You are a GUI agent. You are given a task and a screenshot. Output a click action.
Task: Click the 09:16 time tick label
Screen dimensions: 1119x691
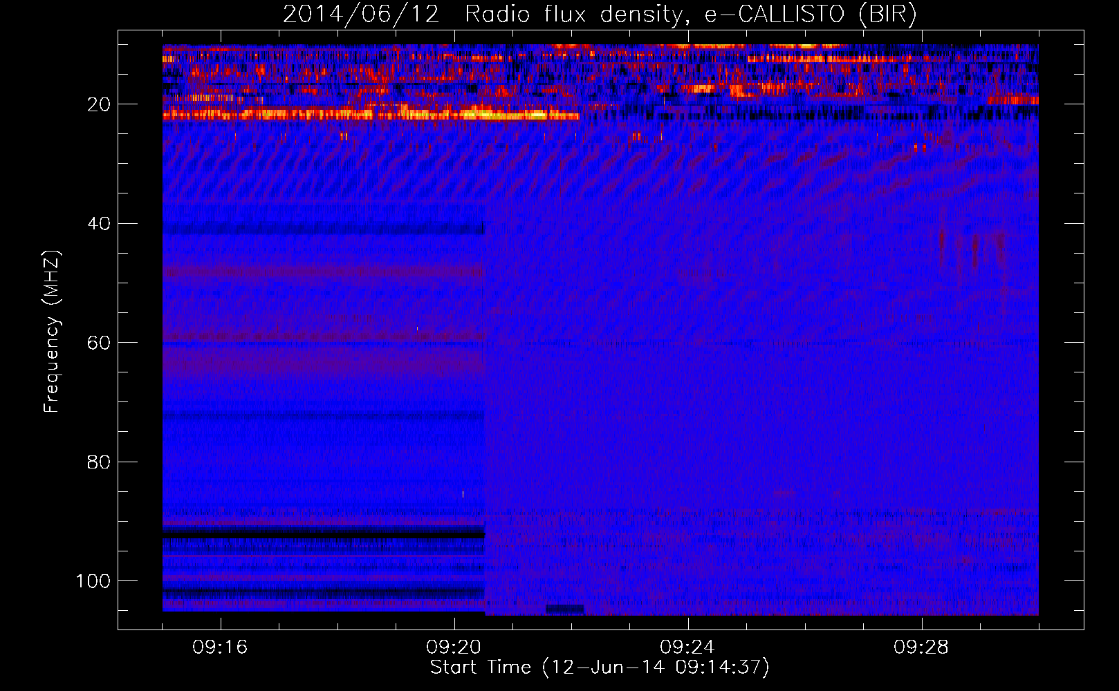coord(220,647)
